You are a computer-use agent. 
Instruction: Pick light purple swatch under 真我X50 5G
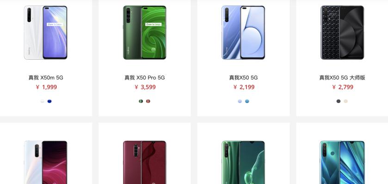(x=240, y=101)
